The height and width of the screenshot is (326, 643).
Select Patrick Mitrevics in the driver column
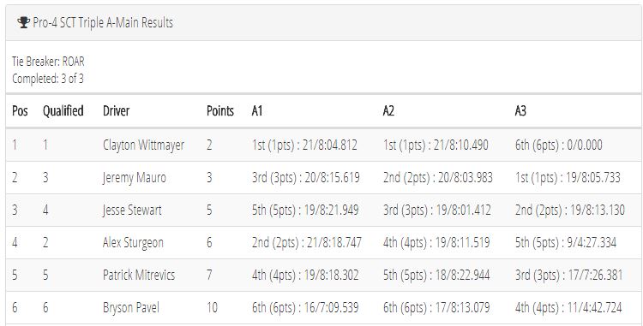pyautogui.click(x=139, y=275)
